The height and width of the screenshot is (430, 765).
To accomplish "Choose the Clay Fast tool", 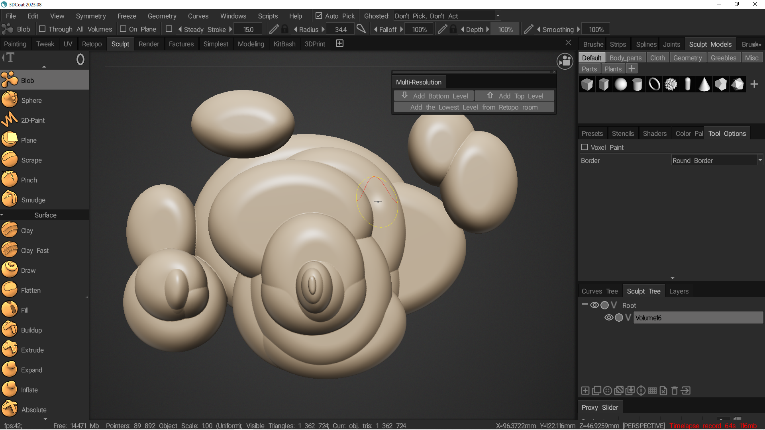I will click(x=34, y=250).
